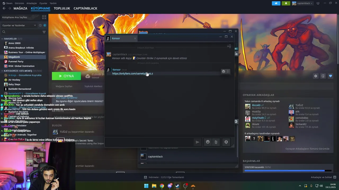Open the green notifications bell
The width and height of the screenshot is (339, 190).
[286, 3]
